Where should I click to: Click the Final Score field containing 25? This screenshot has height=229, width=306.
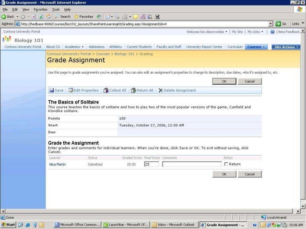click(x=152, y=164)
